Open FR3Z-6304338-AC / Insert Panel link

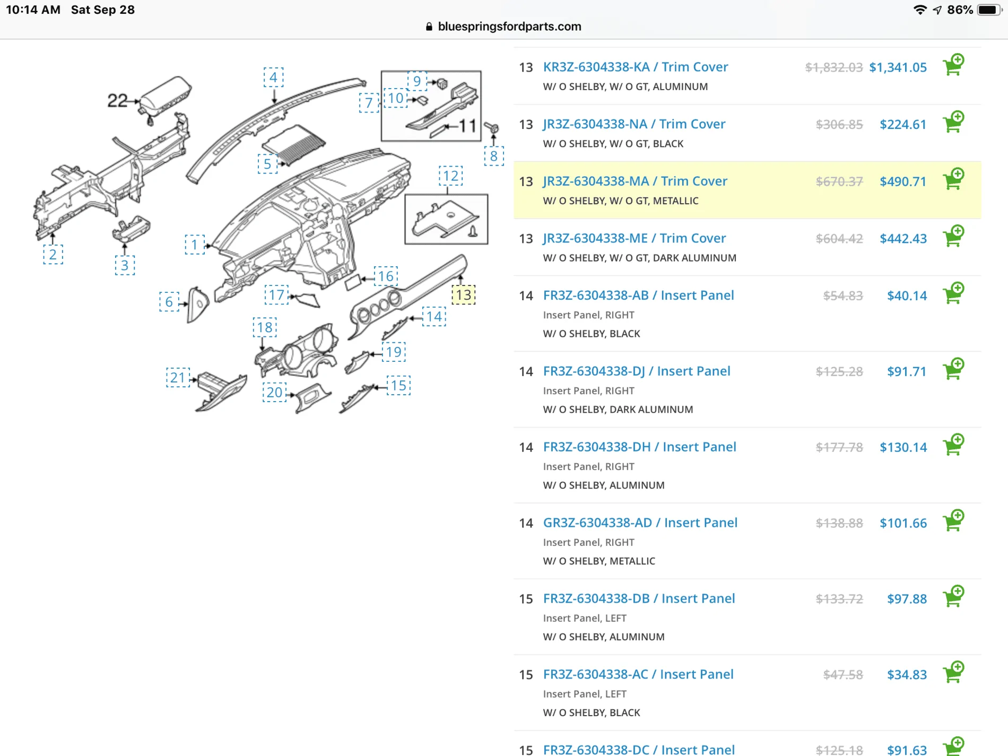pyautogui.click(x=638, y=675)
